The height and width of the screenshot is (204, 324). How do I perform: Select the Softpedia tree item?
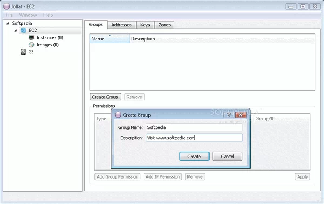point(22,23)
